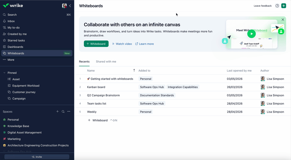Open Spaces more options ellipsis
The width and height of the screenshot is (291, 160).
tap(69, 111)
